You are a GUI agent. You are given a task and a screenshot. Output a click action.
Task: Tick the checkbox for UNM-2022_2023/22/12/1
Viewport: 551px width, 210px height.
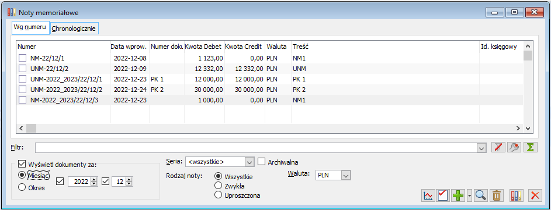22,79
